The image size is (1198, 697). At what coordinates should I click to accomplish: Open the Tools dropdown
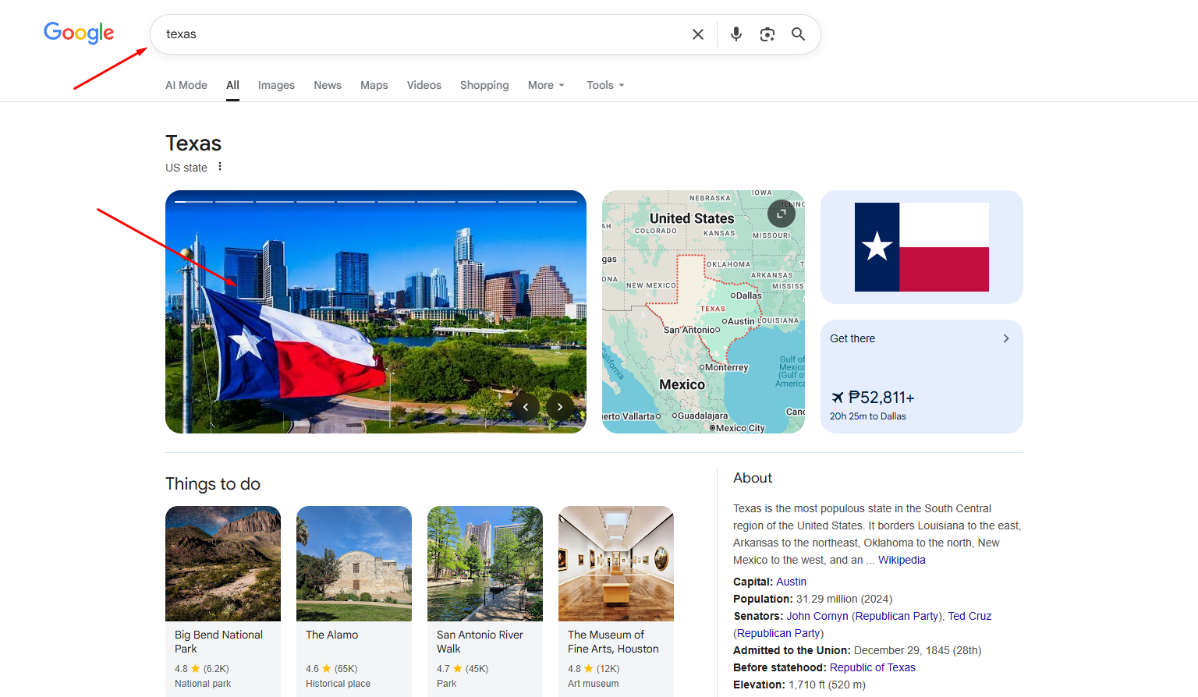(x=605, y=86)
